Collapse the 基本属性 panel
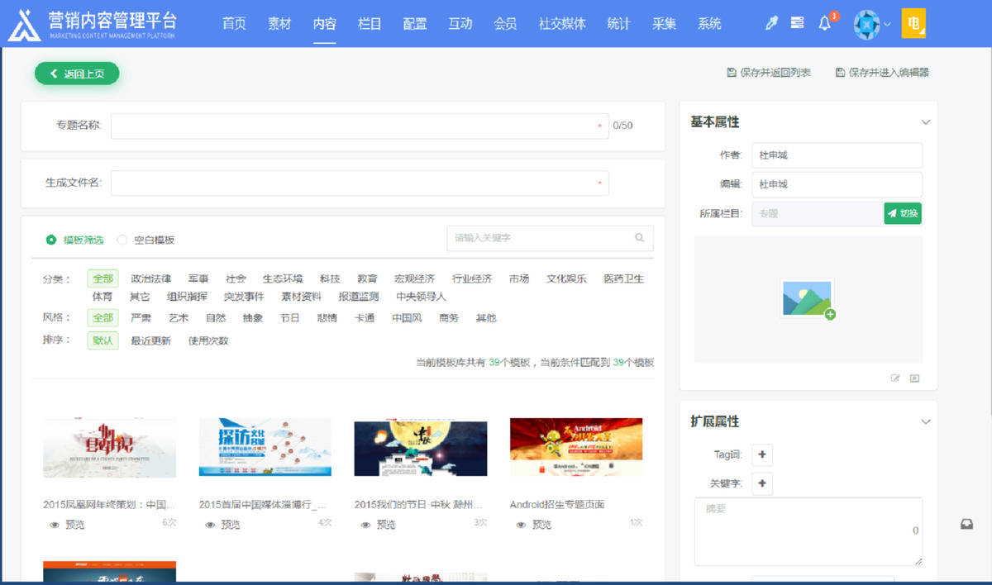 [925, 121]
